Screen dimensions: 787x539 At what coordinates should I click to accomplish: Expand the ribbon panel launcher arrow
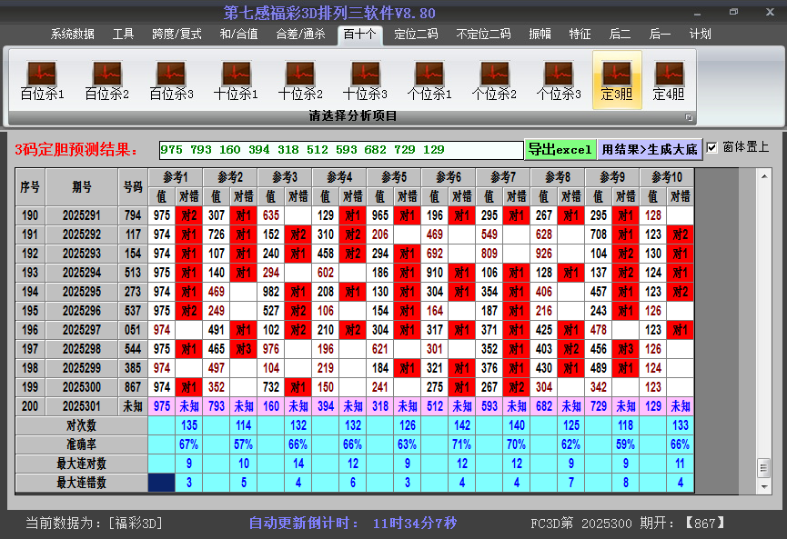point(689,117)
